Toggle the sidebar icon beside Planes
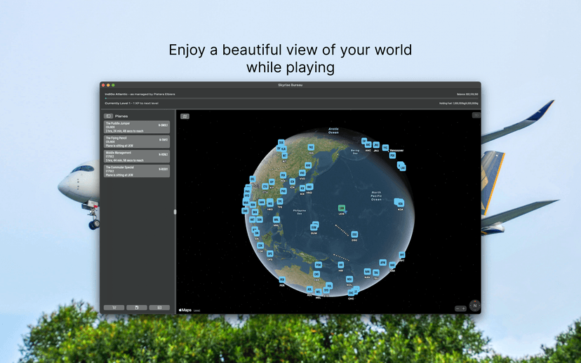The height and width of the screenshot is (363, 581). [108, 116]
